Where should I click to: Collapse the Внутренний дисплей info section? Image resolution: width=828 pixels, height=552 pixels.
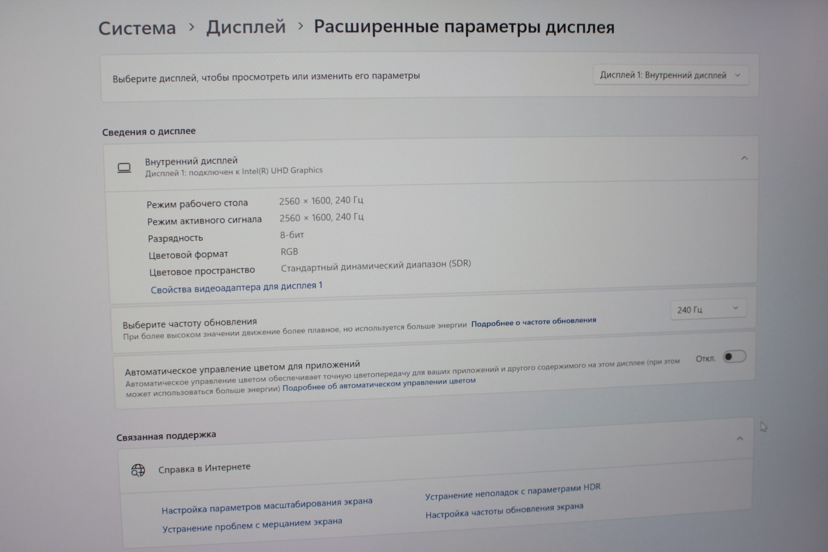pyautogui.click(x=744, y=158)
